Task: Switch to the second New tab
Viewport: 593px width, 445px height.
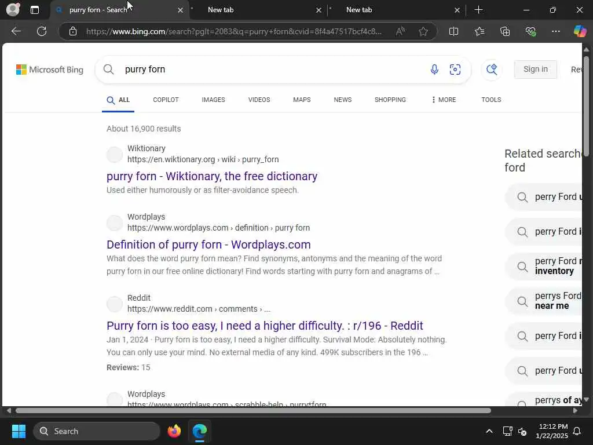Action: point(258,10)
